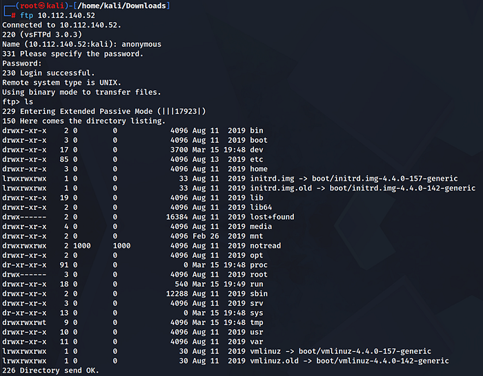
Task: Click the passive mode port '17923' text
Action: click(186, 112)
